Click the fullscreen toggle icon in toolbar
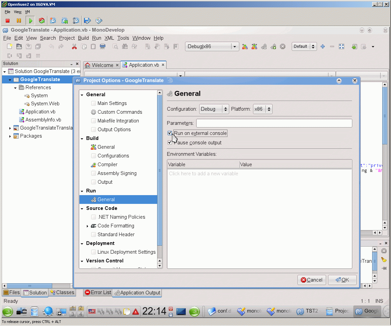The image size is (391, 326). coord(342,46)
